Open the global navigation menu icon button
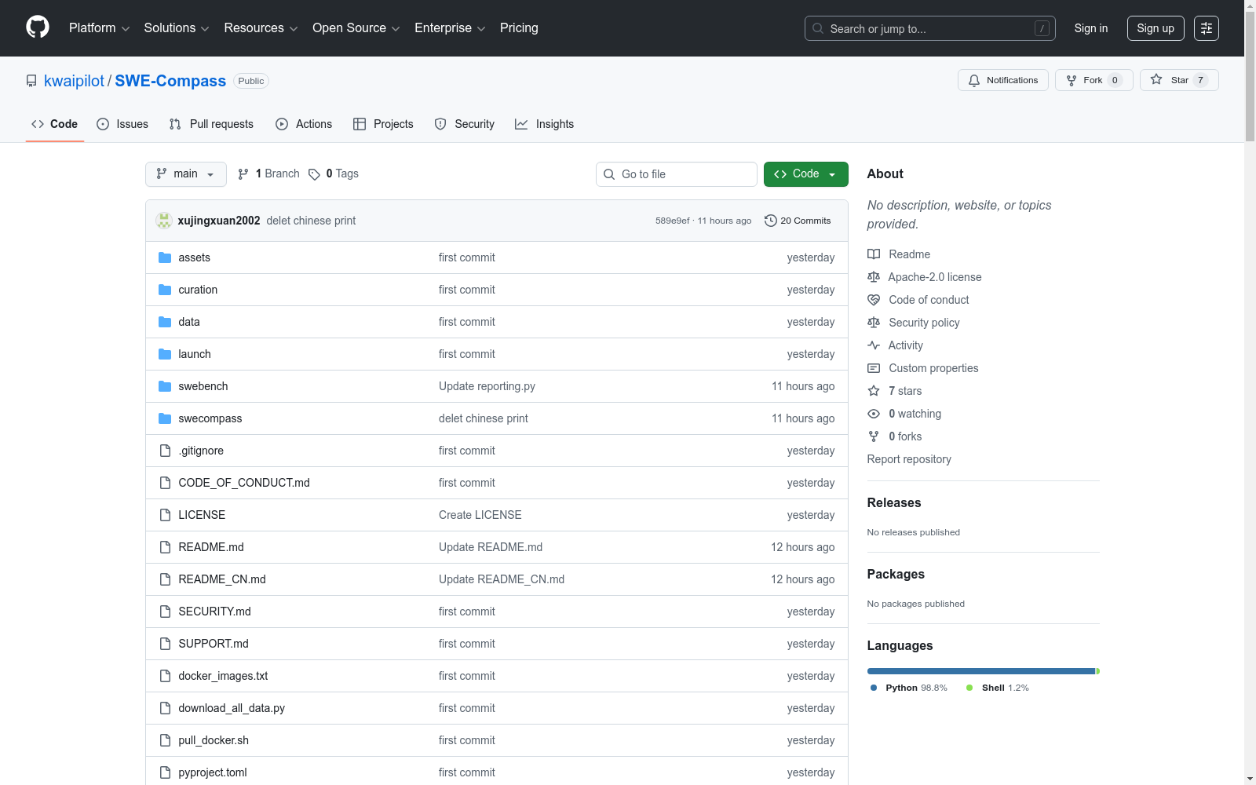The image size is (1256, 785). point(1207,28)
